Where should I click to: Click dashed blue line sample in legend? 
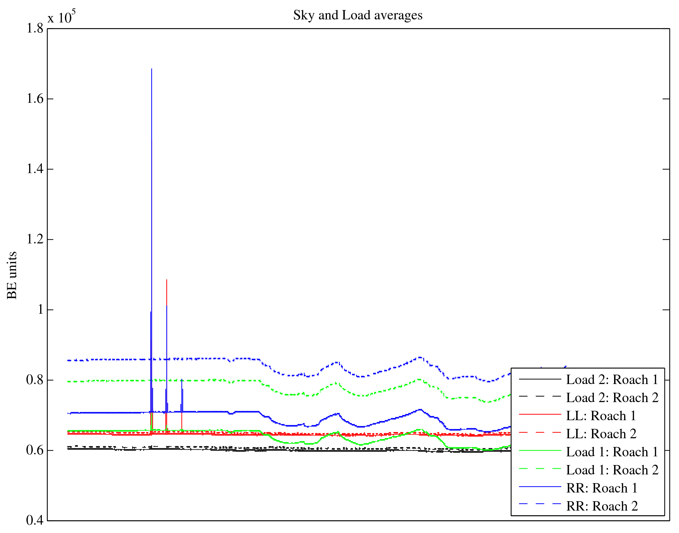pyautogui.click(x=540, y=504)
